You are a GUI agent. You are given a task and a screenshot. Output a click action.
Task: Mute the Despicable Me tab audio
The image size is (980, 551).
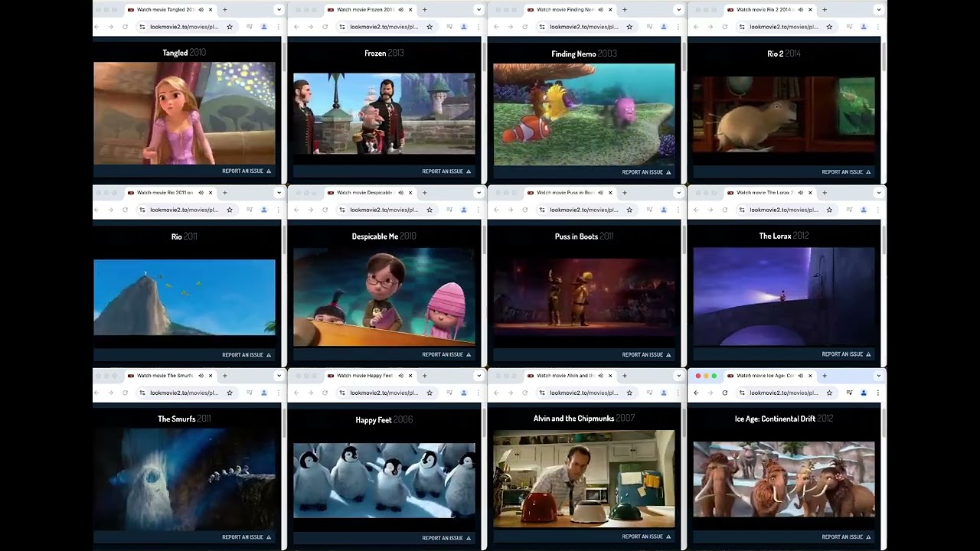(x=400, y=193)
